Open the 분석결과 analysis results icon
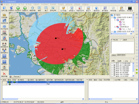 tap(105, 9)
